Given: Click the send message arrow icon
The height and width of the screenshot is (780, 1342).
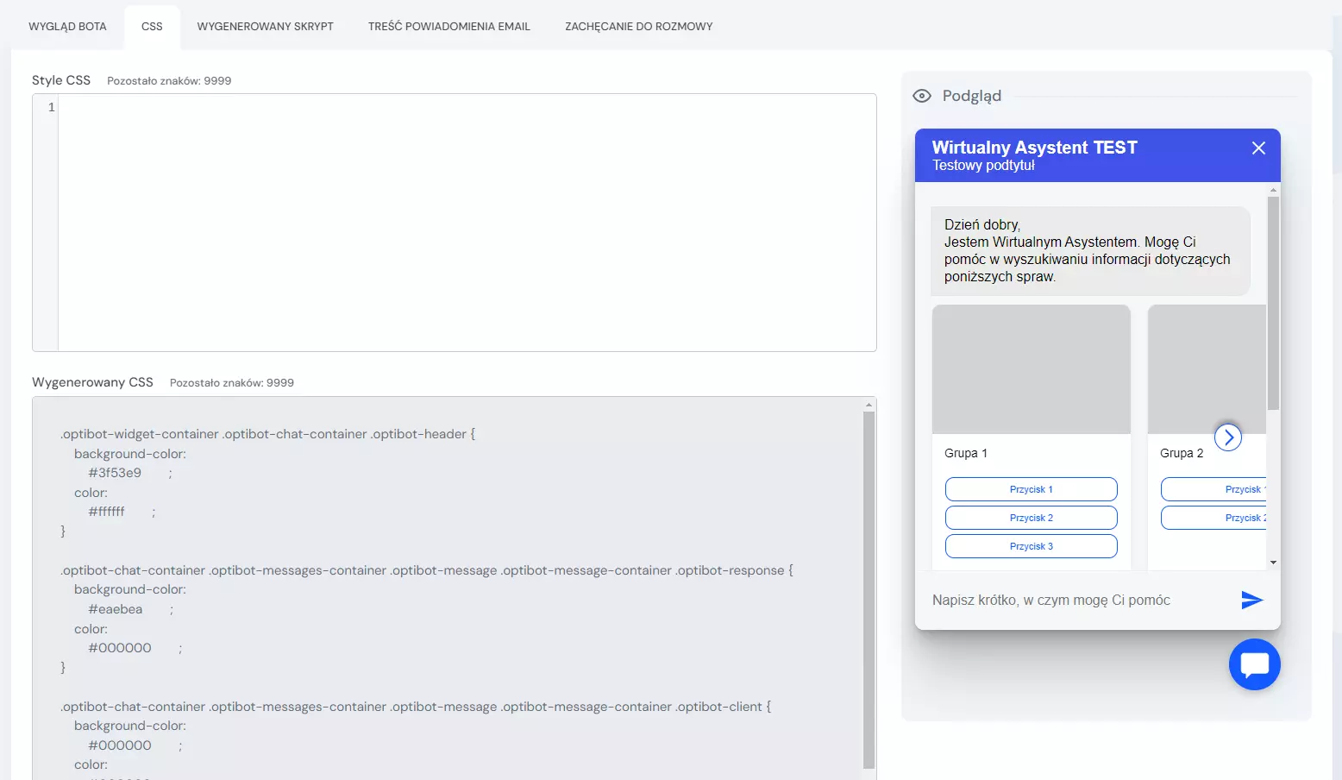Looking at the screenshot, I should point(1252,600).
